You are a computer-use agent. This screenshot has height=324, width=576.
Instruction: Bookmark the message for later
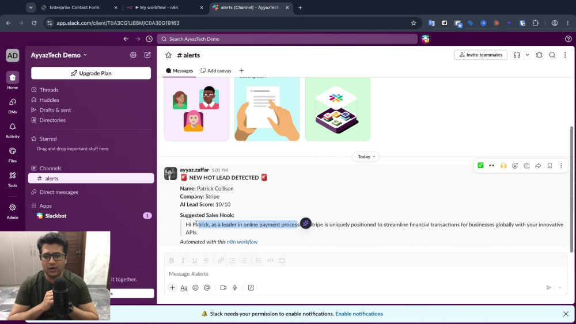[x=550, y=166]
